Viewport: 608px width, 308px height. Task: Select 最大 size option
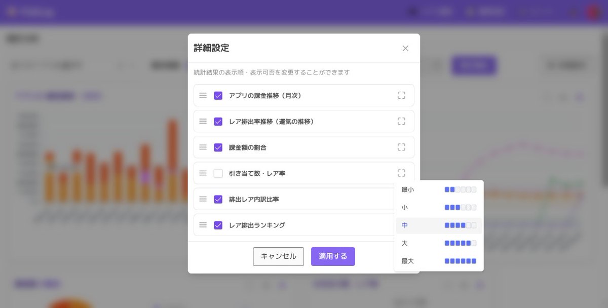pos(439,261)
